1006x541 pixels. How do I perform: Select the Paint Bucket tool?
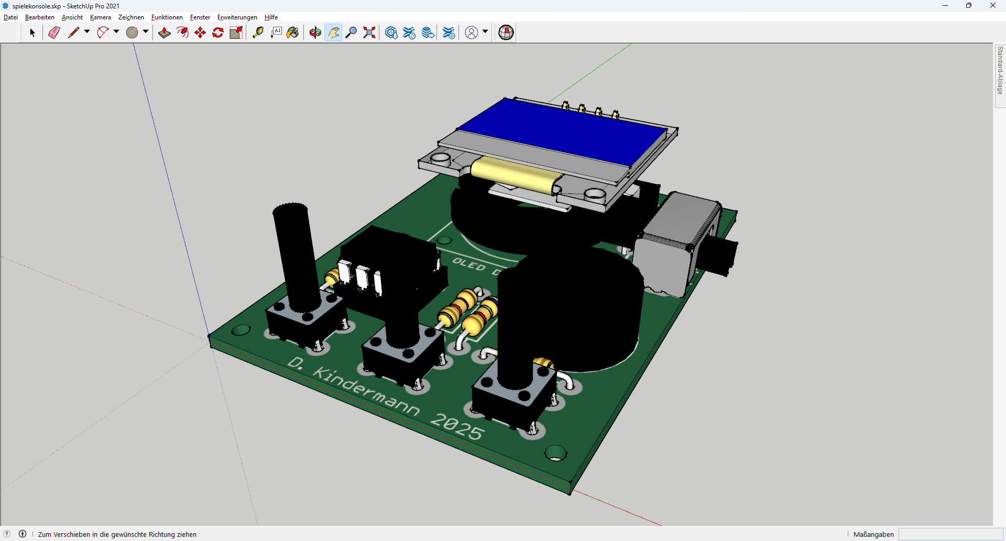point(293,33)
